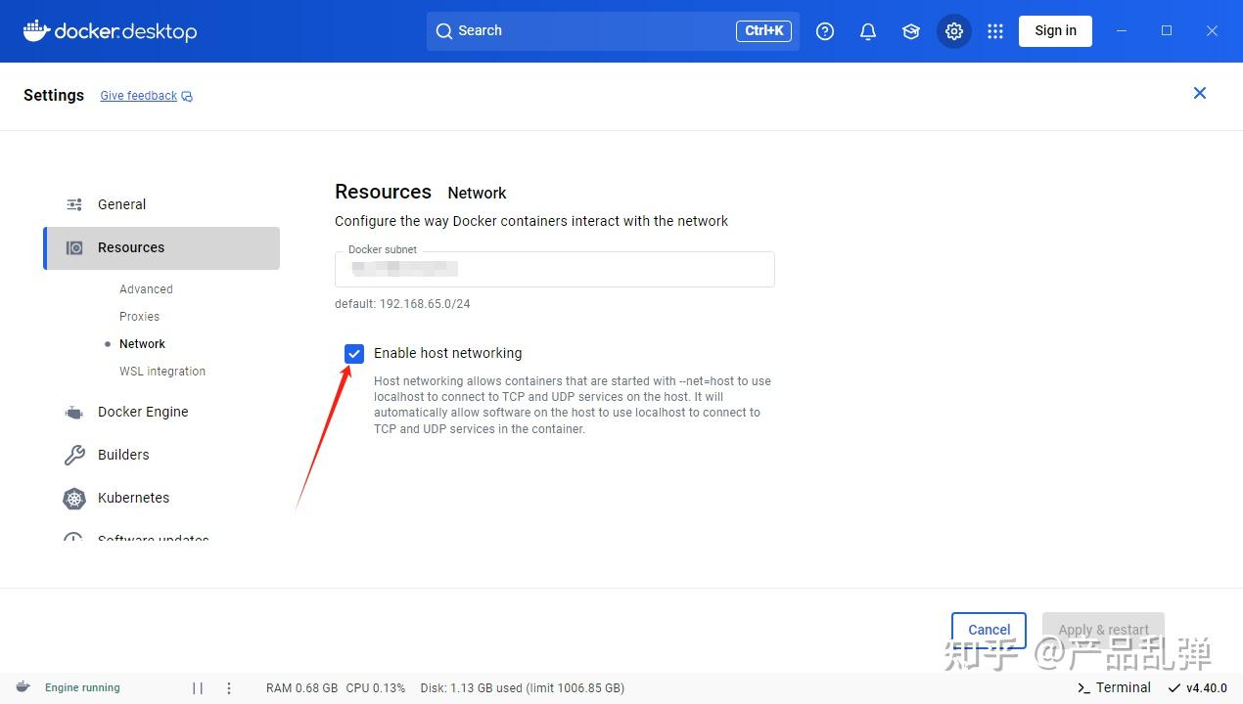Click the Ctrl+K shortcut badge
Viewport: 1243px width, 704px height.
[763, 30]
